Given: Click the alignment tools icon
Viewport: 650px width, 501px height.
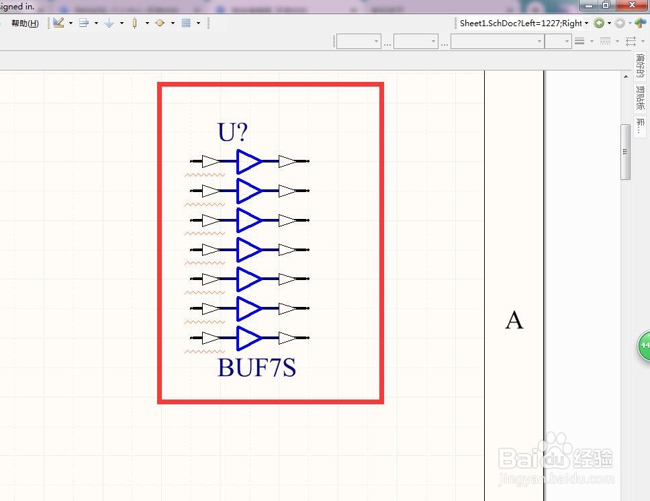Looking at the screenshot, I should point(84,23).
